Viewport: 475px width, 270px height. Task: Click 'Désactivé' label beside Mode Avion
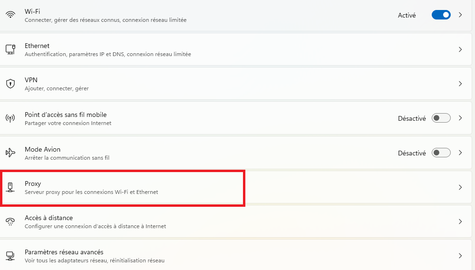[x=412, y=153]
